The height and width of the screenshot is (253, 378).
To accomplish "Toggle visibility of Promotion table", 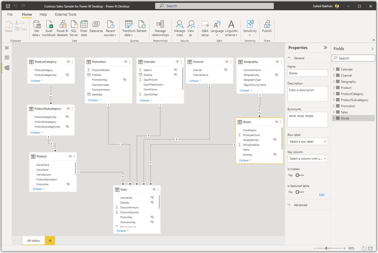I will [x=126, y=62].
